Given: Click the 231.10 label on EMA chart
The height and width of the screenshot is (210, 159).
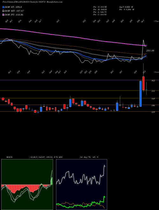Looking at the screenshot, I should 150,51.
